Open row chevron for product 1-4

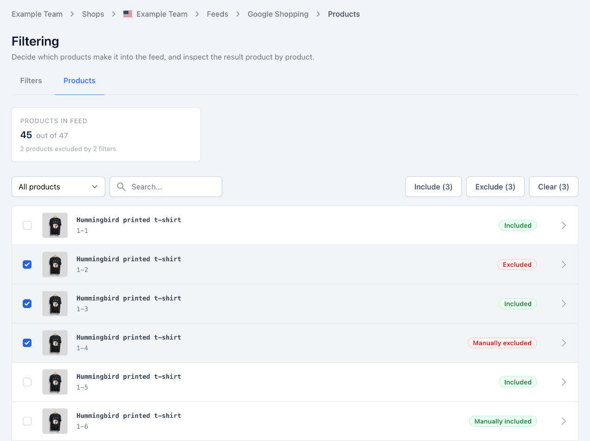(564, 343)
